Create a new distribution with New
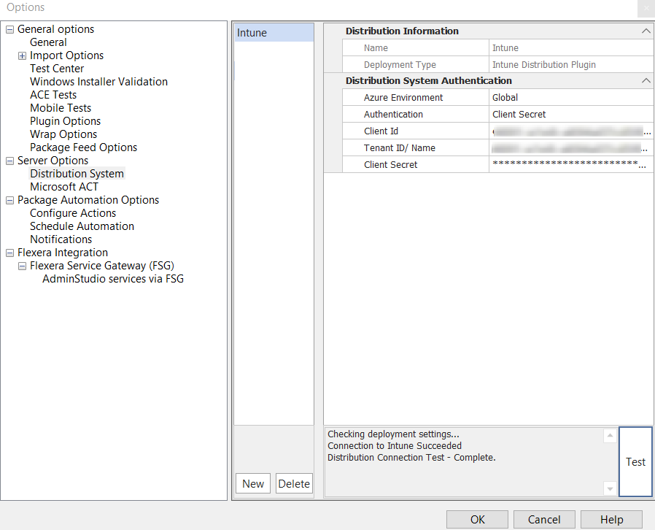The height and width of the screenshot is (530, 655). (252, 483)
